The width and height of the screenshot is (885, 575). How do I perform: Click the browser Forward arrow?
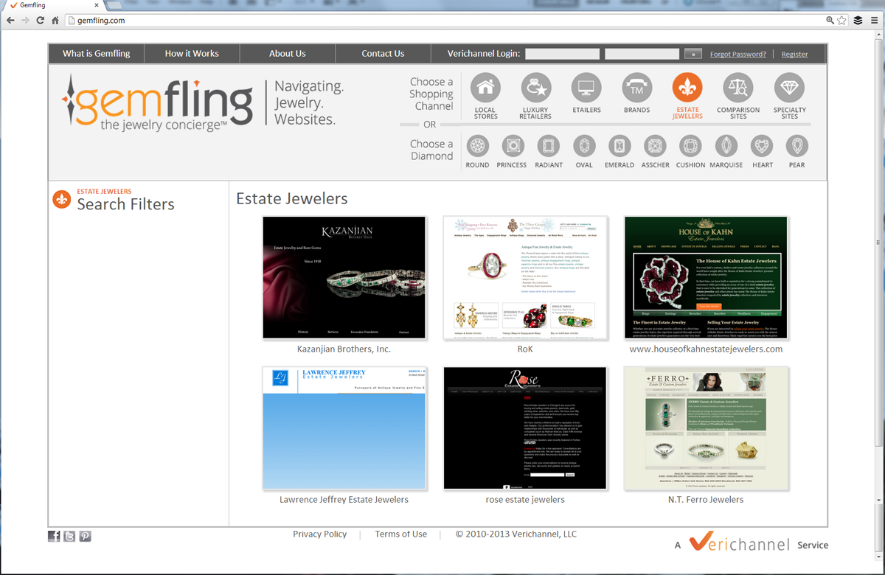(26, 21)
